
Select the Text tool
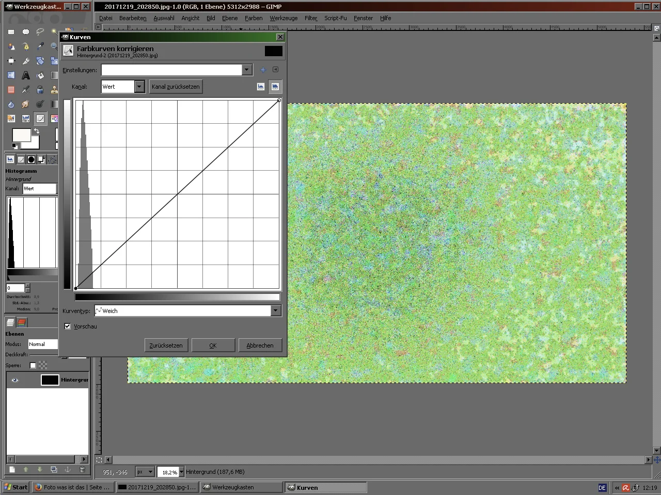26,75
